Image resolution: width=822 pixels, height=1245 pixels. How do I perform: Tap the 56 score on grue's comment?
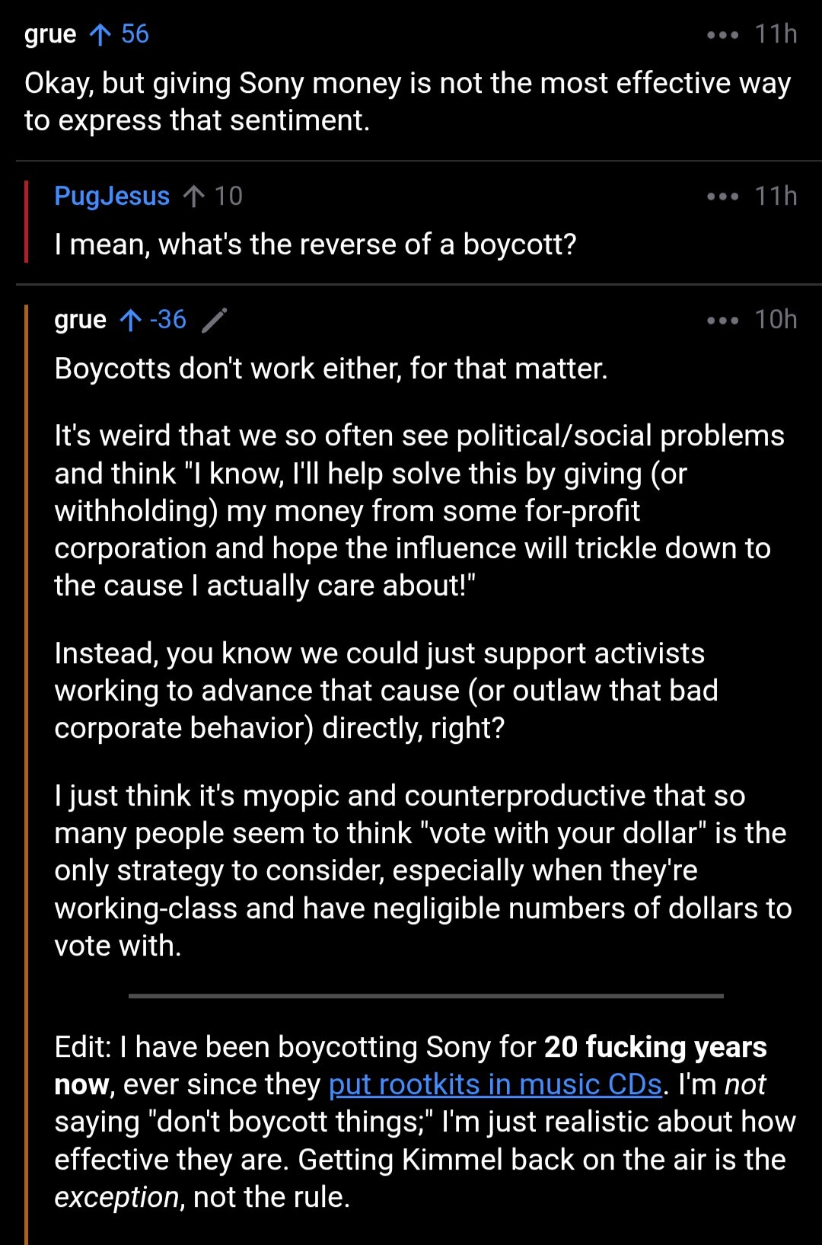pyautogui.click(x=135, y=34)
